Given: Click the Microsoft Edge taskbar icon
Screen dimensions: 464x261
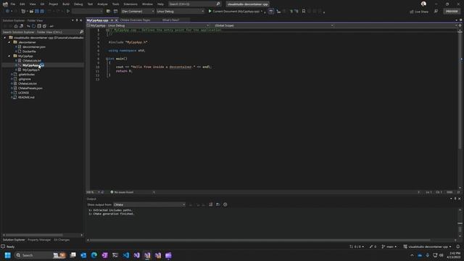Looking at the screenshot, I should click(94, 255).
